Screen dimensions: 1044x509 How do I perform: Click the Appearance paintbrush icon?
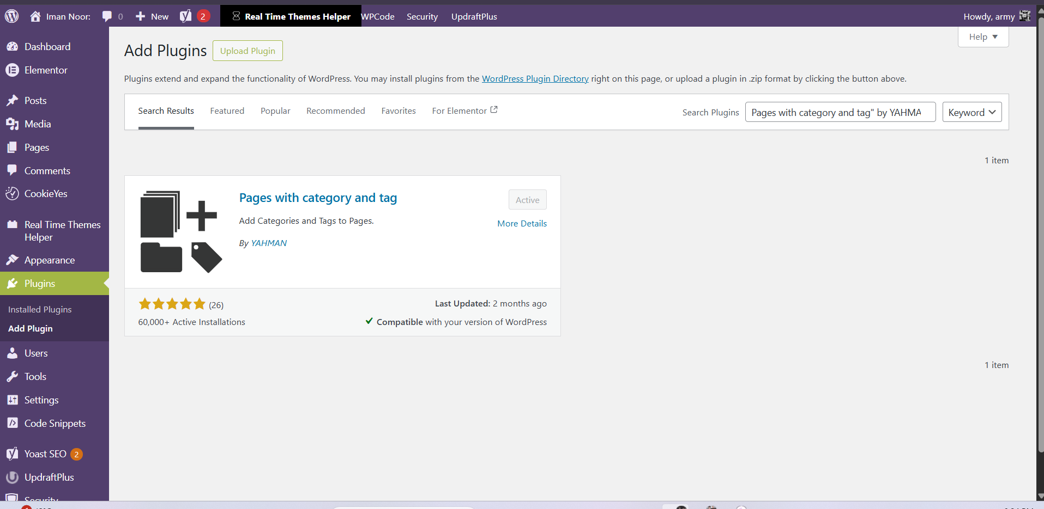click(x=12, y=260)
